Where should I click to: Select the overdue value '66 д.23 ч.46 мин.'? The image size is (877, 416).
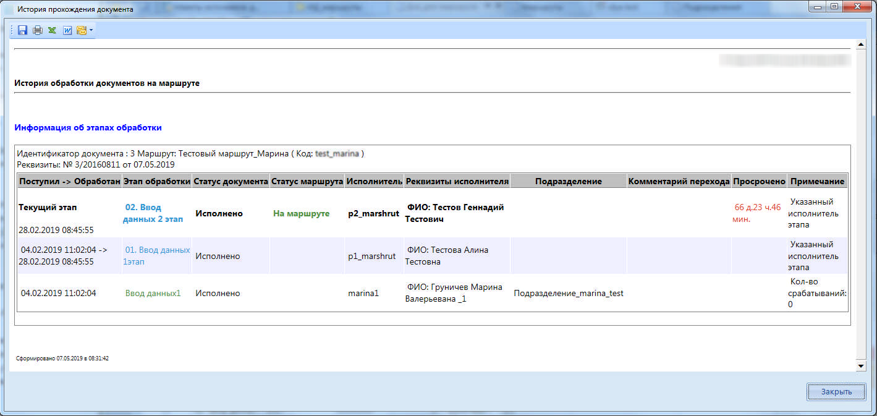tap(757, 213)
